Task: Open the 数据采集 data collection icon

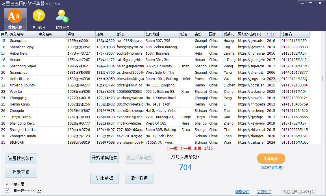Action: pyautogui.click(x=15, y=19)
